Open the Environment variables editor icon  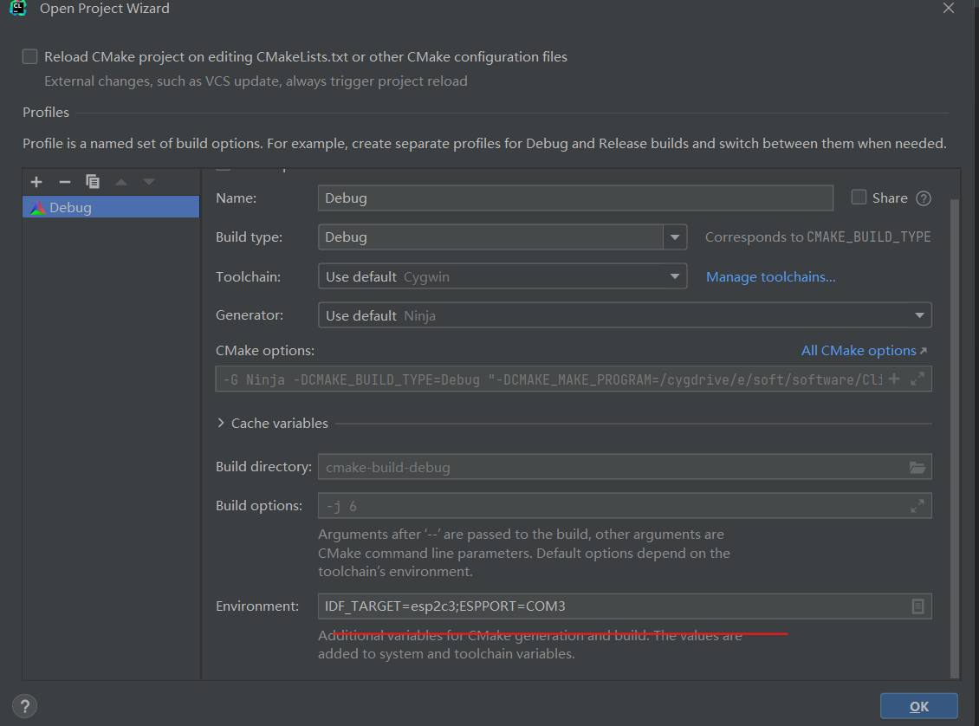[918, 606]
